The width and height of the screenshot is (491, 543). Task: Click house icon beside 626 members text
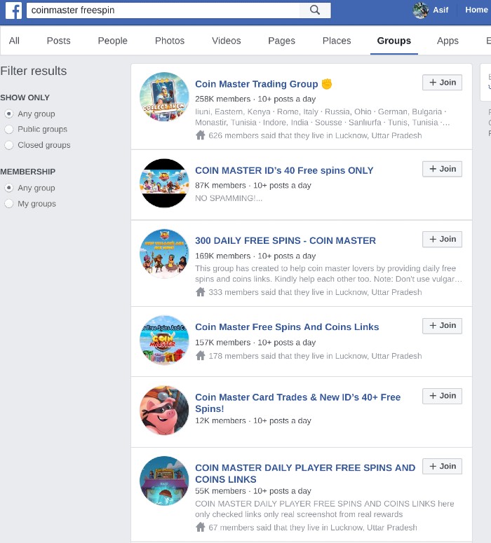click(201, 135)
